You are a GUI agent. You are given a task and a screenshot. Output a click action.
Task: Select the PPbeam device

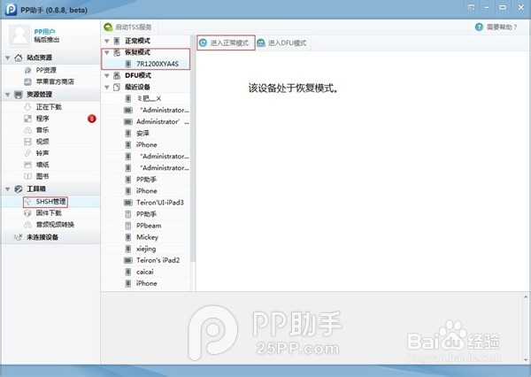tap(146, 226)
